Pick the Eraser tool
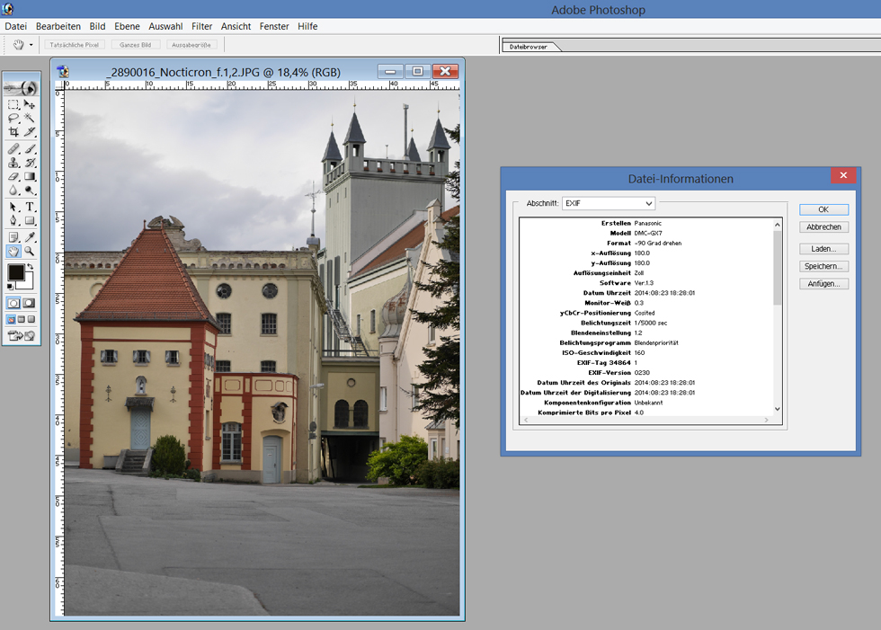Image resolution: width=881 pixels, height=630 pixels. (x=13, y=176)
